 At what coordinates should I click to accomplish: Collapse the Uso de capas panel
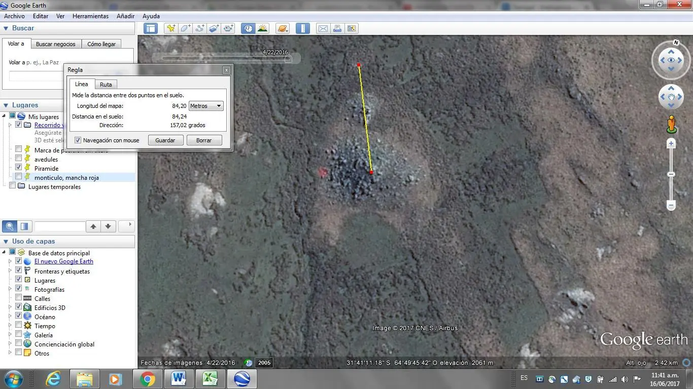click(6, 242)
